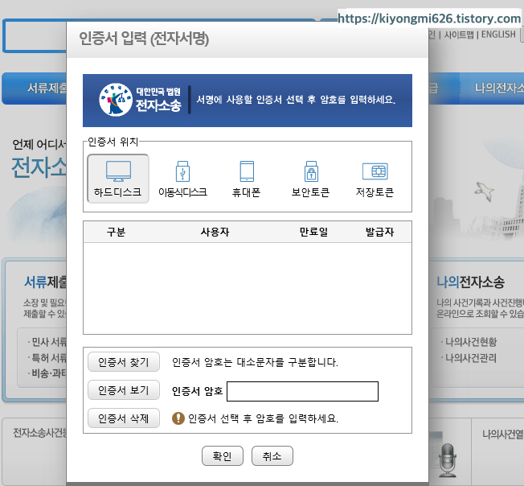Click the 인증서 삭제 button
Screen dimensions: 524x486
[124, 418]
